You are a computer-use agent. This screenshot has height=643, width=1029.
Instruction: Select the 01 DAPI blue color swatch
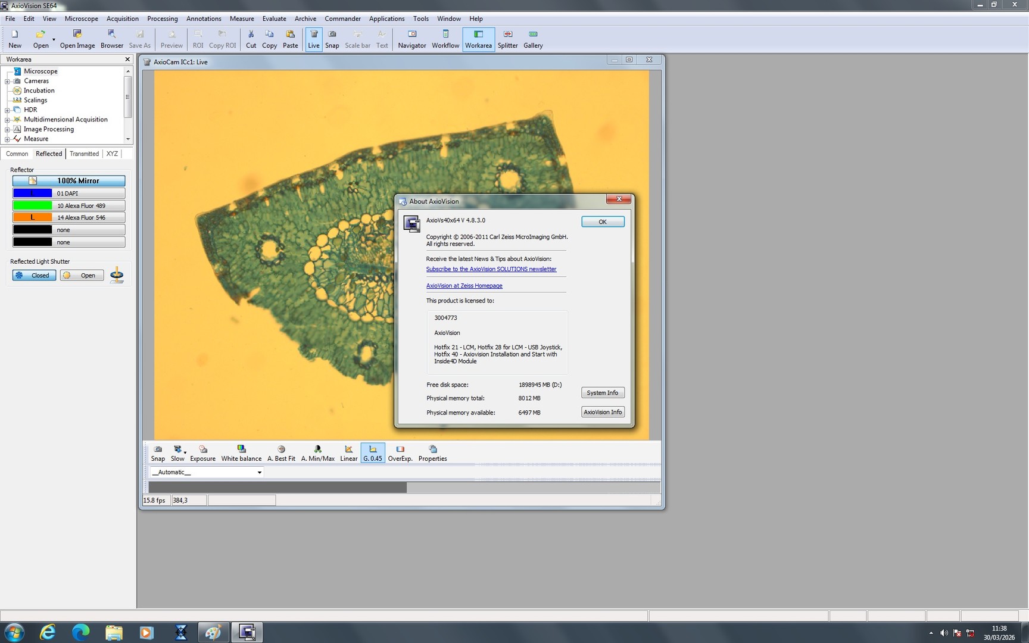33,193
